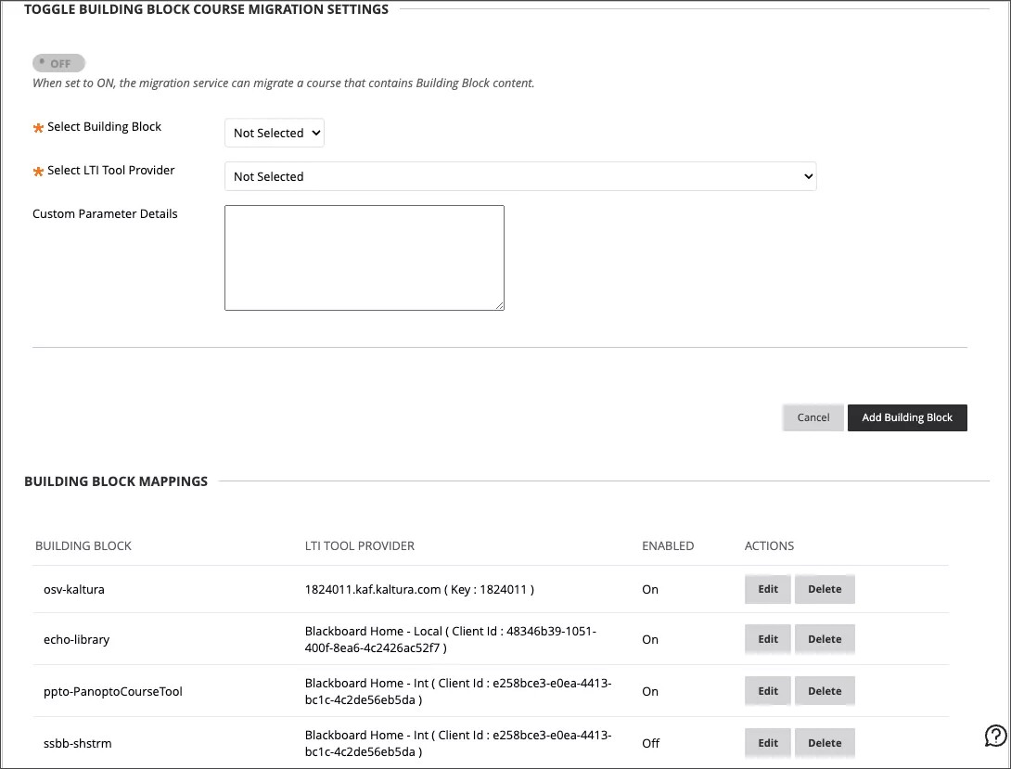Delete the ssbb-shstrm mapping
Screen dimensions: 1011x769
[x=825, y=743]
